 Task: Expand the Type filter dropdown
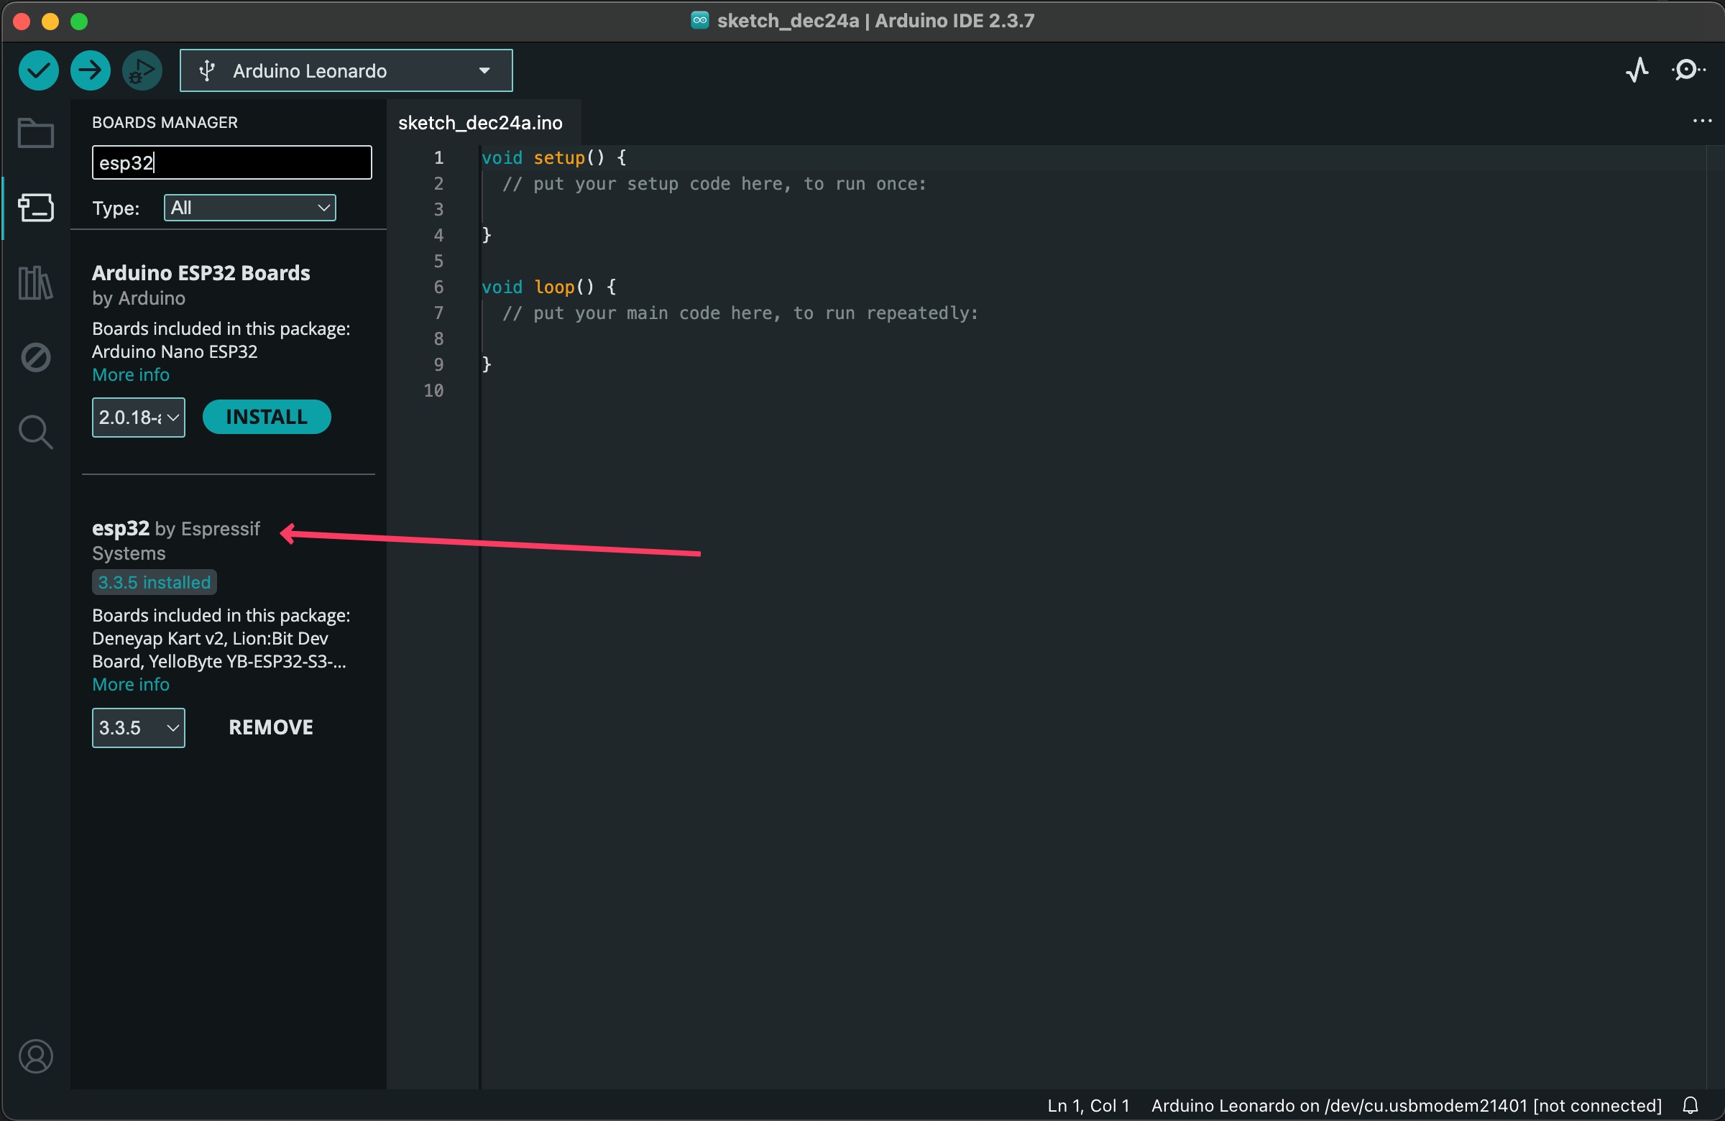[249, 208]
